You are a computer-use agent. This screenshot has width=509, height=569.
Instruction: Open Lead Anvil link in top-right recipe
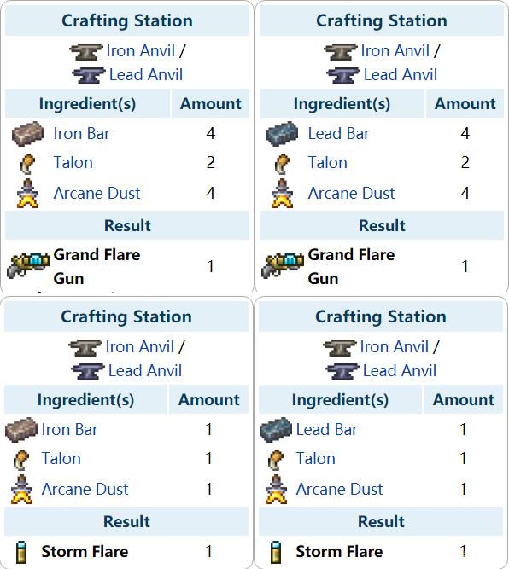pyautogui.click(x=401, y=75)
